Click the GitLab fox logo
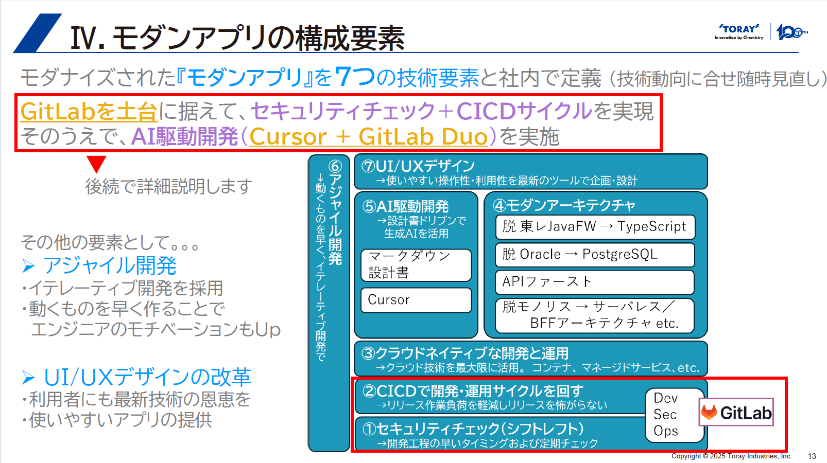 pyautogui.click(x=709, y=412)
